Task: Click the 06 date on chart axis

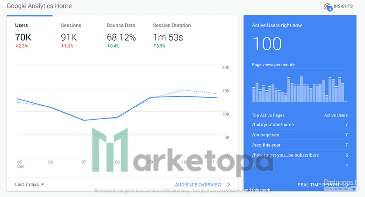Action: (x=50, y=162)
